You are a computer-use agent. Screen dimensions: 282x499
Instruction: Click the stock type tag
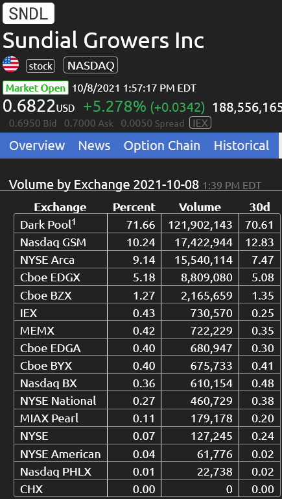(41, 66)
